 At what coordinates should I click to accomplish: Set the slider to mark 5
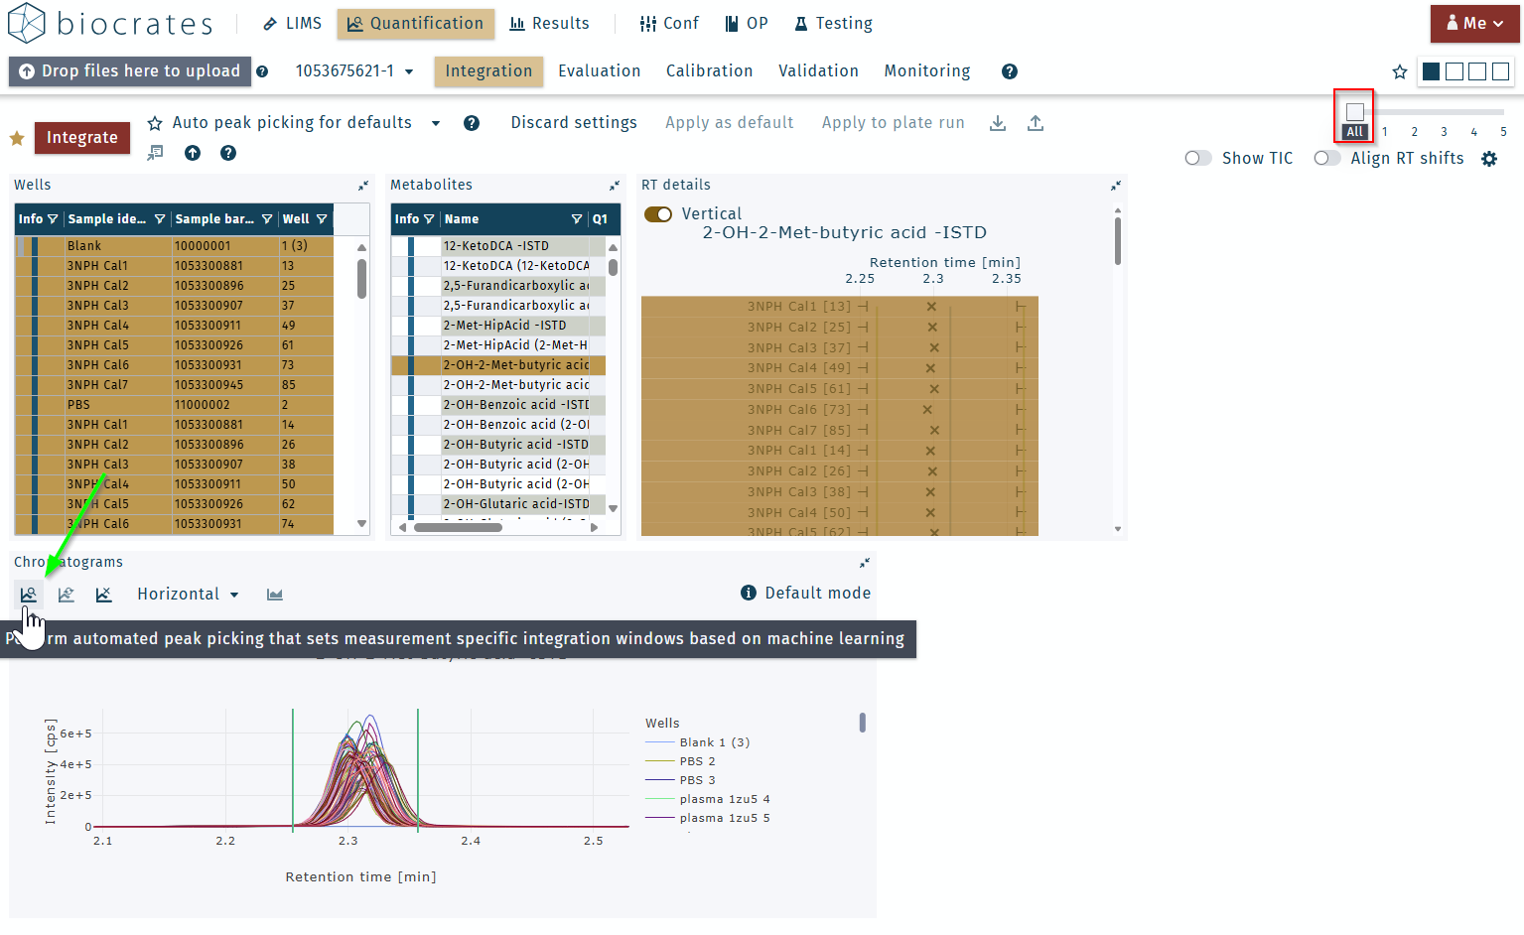(1503, 132)
